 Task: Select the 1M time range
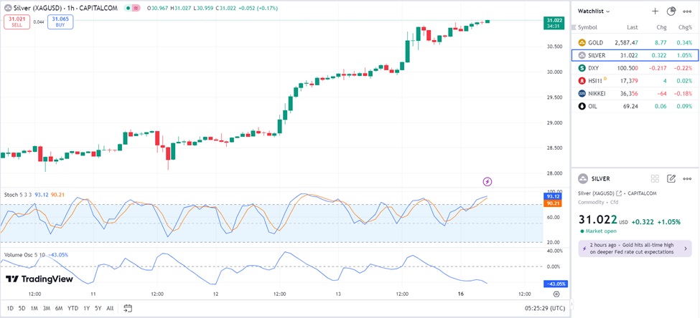point(34,308)
